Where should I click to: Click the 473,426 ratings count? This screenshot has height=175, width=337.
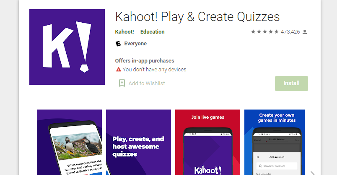click(290, 32)
